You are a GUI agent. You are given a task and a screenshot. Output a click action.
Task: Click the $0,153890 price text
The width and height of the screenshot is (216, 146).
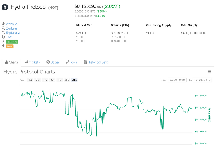85,6
